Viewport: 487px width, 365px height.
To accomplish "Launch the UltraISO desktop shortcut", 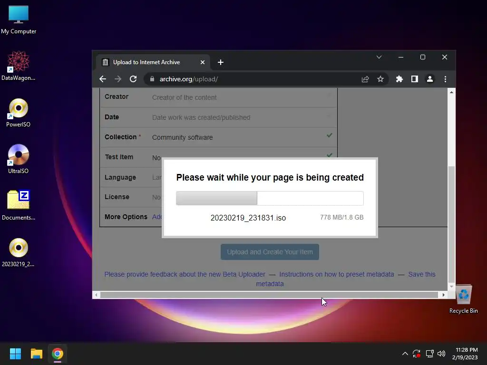I will pyautogui.click(x=19, y=159).
